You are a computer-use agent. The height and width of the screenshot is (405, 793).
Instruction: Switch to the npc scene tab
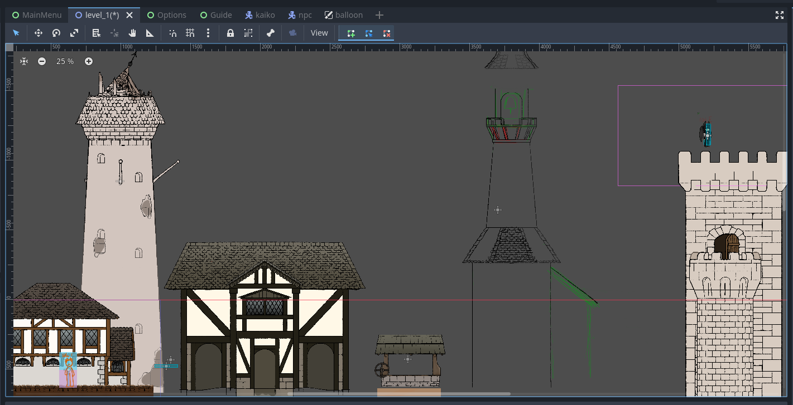pos(300,15)
